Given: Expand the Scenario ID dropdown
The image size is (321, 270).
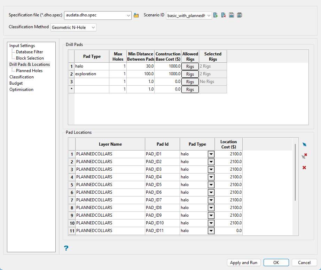Looking at the screenshot, I should (209, 15).
